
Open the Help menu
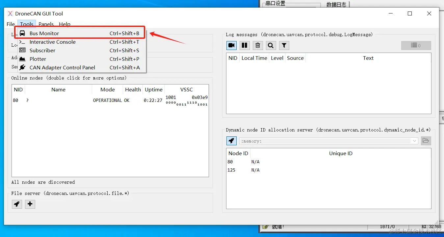coord(65,24)
